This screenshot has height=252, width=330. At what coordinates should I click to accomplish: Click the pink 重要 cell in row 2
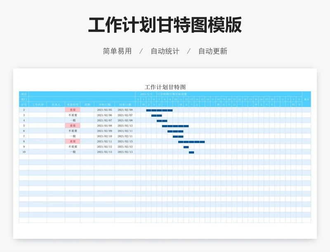point(73,110)
